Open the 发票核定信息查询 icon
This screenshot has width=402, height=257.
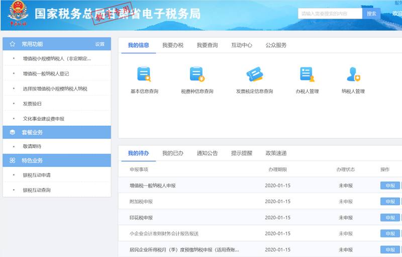pos(254,74)
